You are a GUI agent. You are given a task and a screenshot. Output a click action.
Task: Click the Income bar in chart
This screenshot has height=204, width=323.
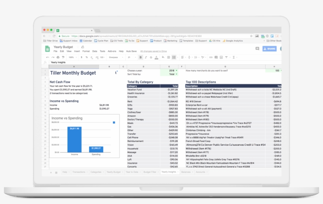75,139
